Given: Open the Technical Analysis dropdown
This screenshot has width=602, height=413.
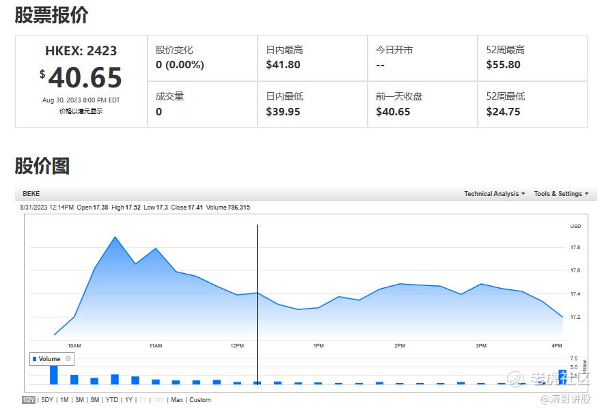Looking at the screenshot, I should click(x=494, y=194).
